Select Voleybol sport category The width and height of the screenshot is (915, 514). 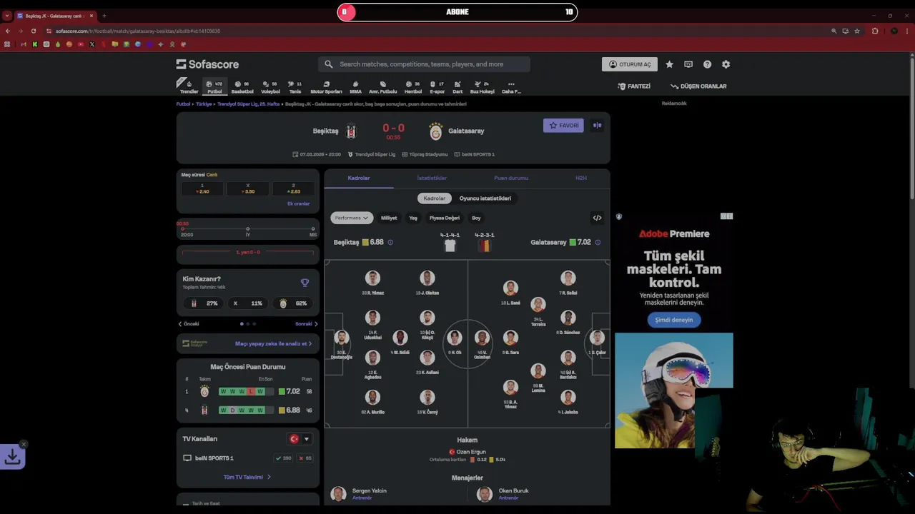click(270, 87)
